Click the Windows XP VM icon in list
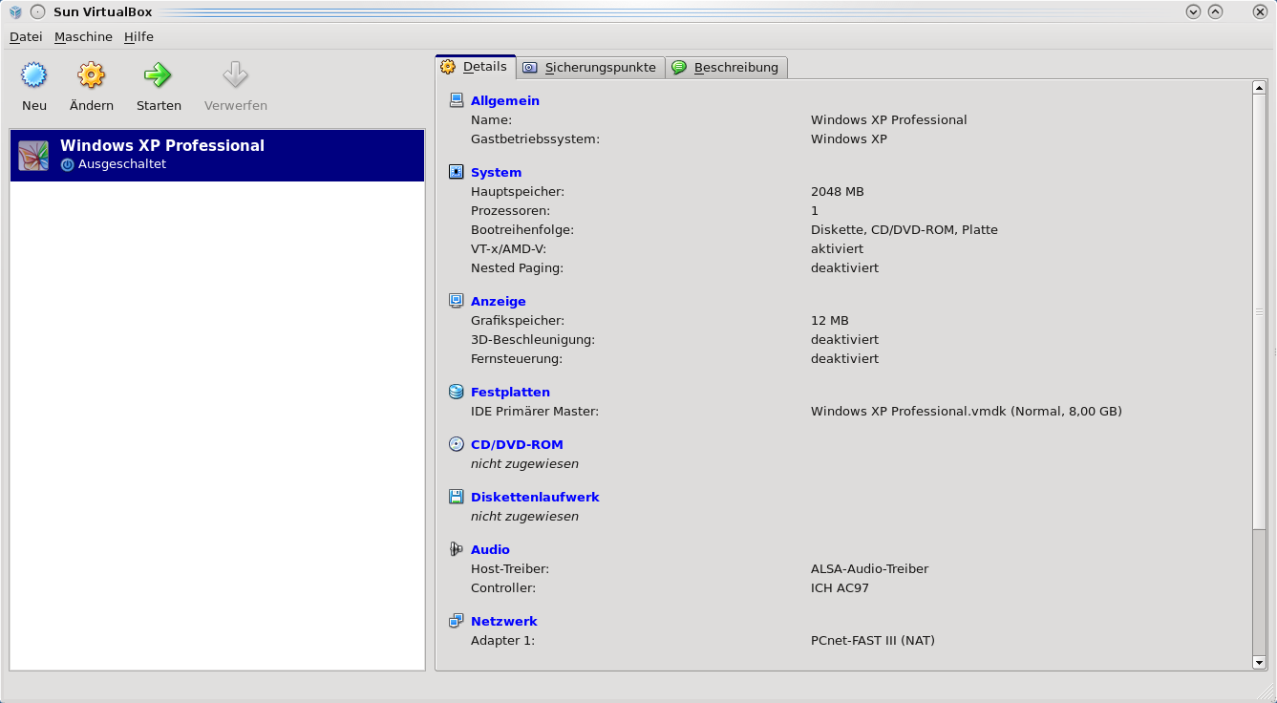The height and width of the screenshot is (703, 1277). pos(33,156)
